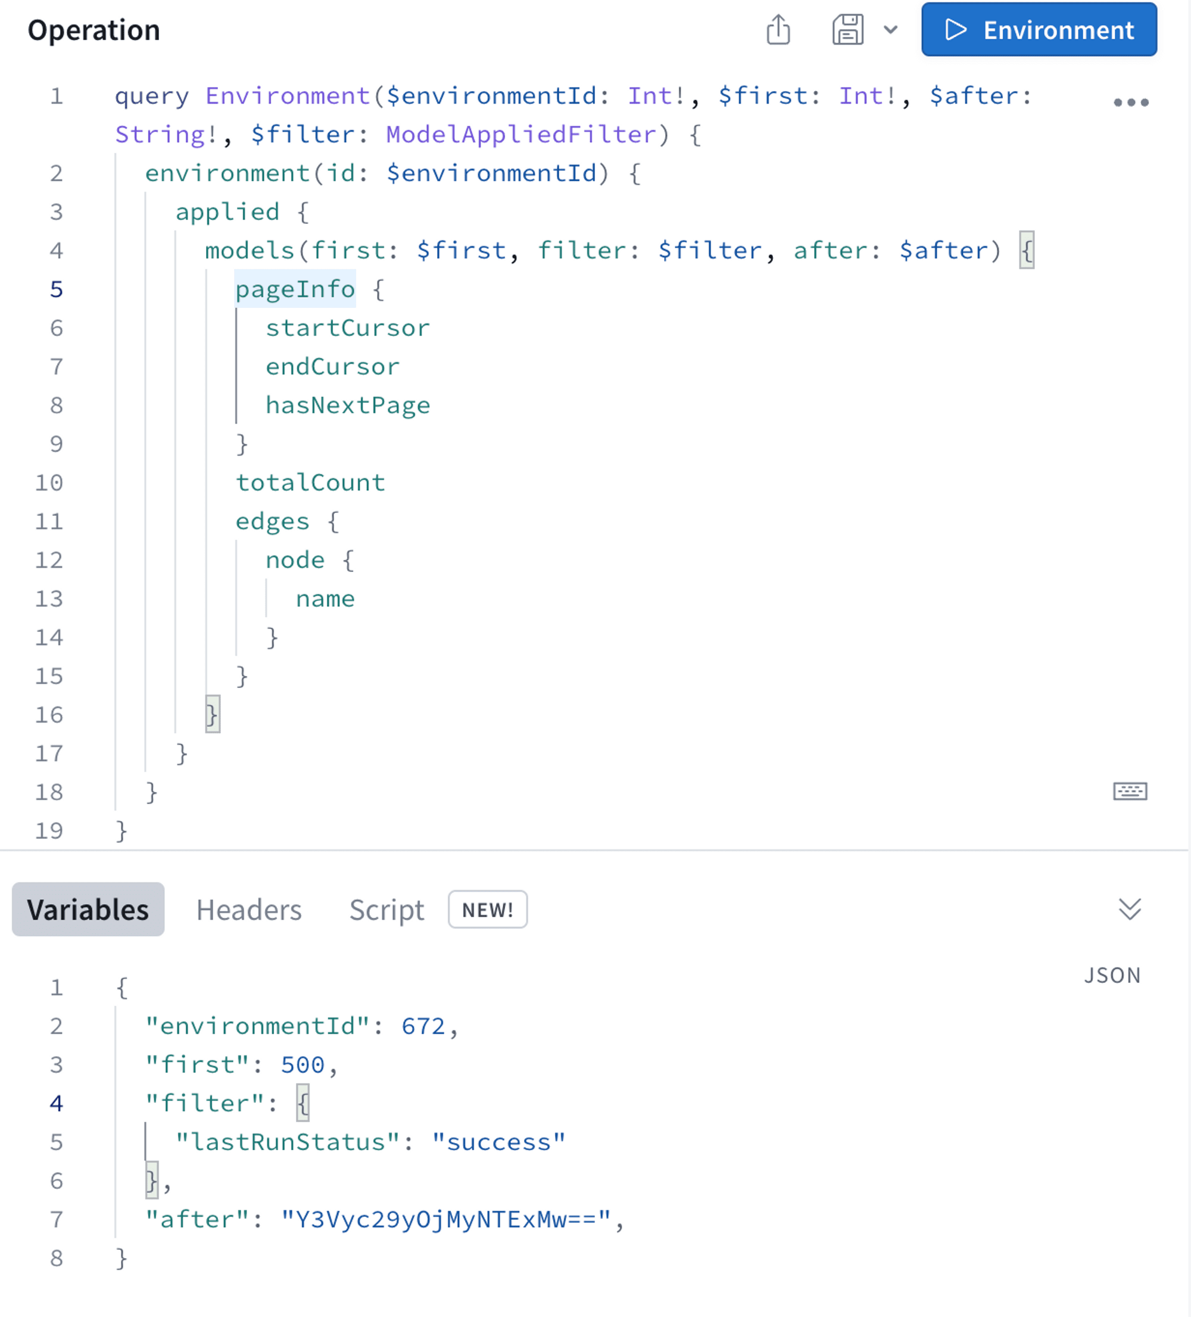
Task: Share the current operation via upload icon
Action: [778, 29]
